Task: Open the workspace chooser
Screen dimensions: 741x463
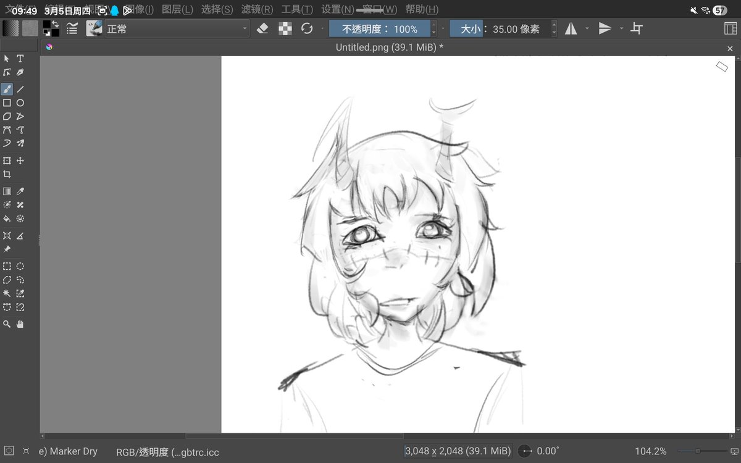Action: pos(731,28)
